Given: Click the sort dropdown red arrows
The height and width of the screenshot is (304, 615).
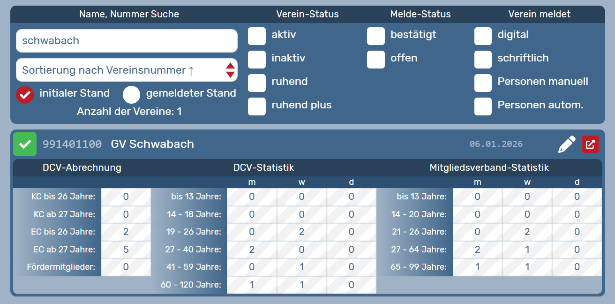Looking at the screenshot, I should (230, 70).
